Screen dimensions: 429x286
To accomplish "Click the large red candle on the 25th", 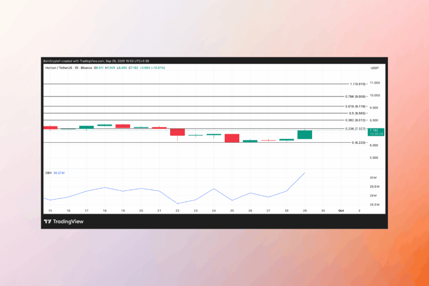I will pyautogui.click(x=232, y=138).
